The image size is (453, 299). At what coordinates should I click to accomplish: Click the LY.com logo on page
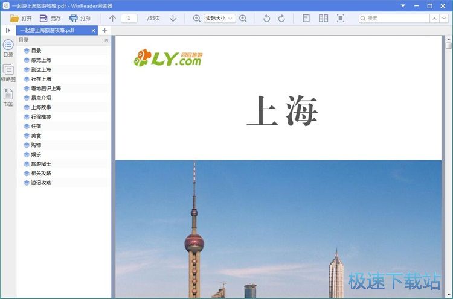[168, 58]
